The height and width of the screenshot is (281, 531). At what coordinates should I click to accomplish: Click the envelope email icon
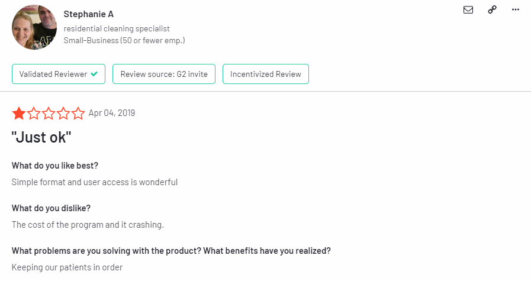[468, 10]
